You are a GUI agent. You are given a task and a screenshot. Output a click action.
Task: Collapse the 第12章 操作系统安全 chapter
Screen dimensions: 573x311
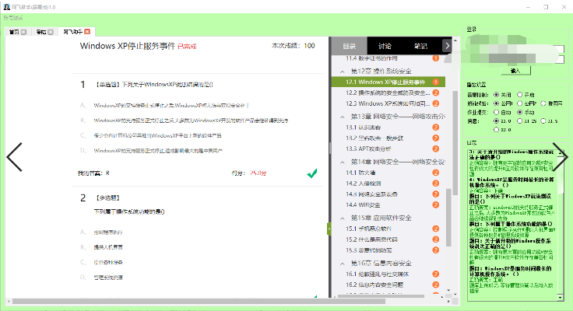point(343,72)
